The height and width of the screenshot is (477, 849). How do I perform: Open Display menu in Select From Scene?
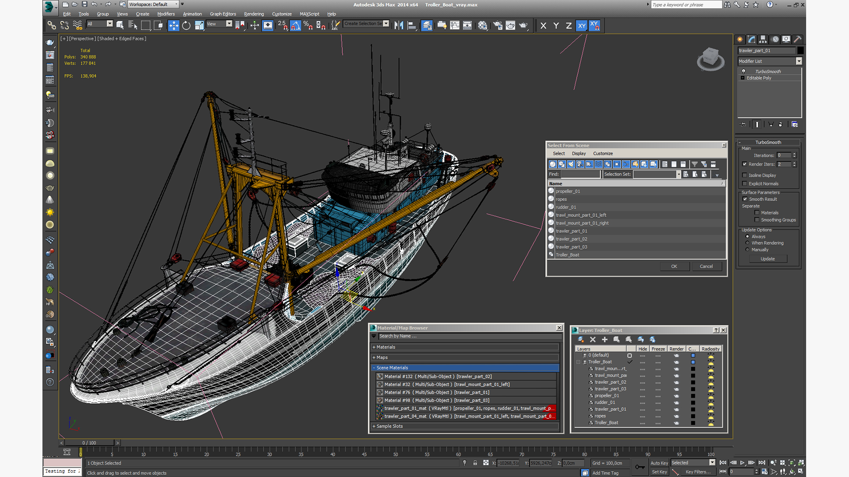(578, 154)
